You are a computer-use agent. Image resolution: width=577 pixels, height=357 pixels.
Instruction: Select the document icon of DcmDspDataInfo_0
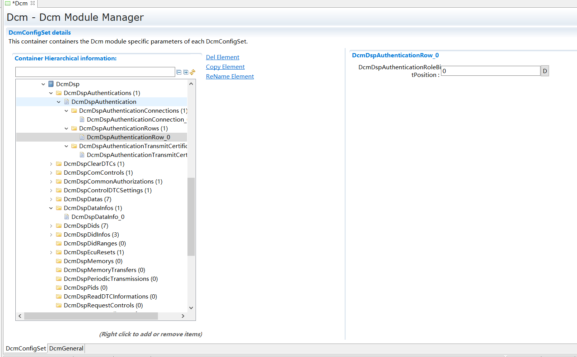[x=66, y=217]
